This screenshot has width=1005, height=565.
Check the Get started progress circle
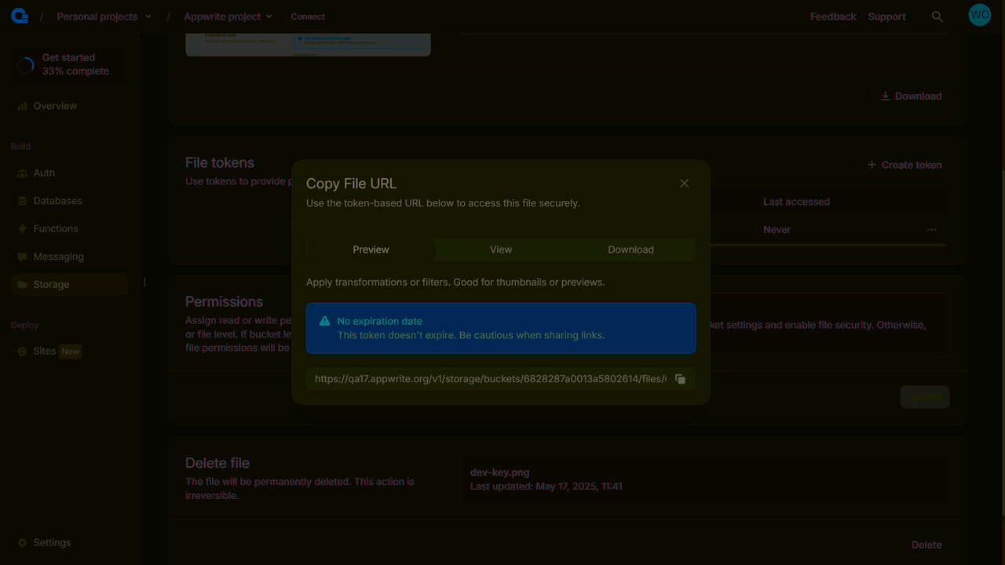(x=26, y=64)
